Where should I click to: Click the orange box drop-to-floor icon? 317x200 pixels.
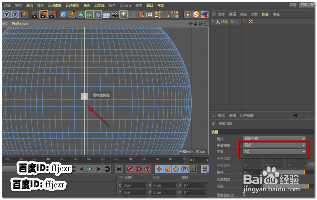141,15
